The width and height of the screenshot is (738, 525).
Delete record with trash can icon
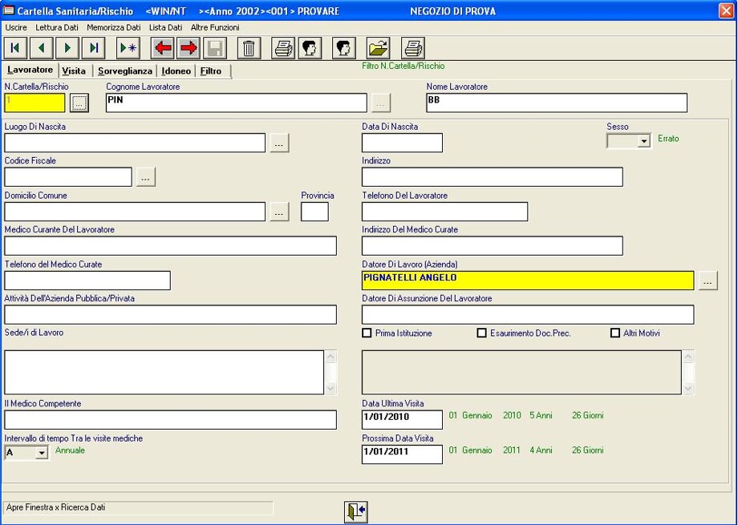click(249, 48)
